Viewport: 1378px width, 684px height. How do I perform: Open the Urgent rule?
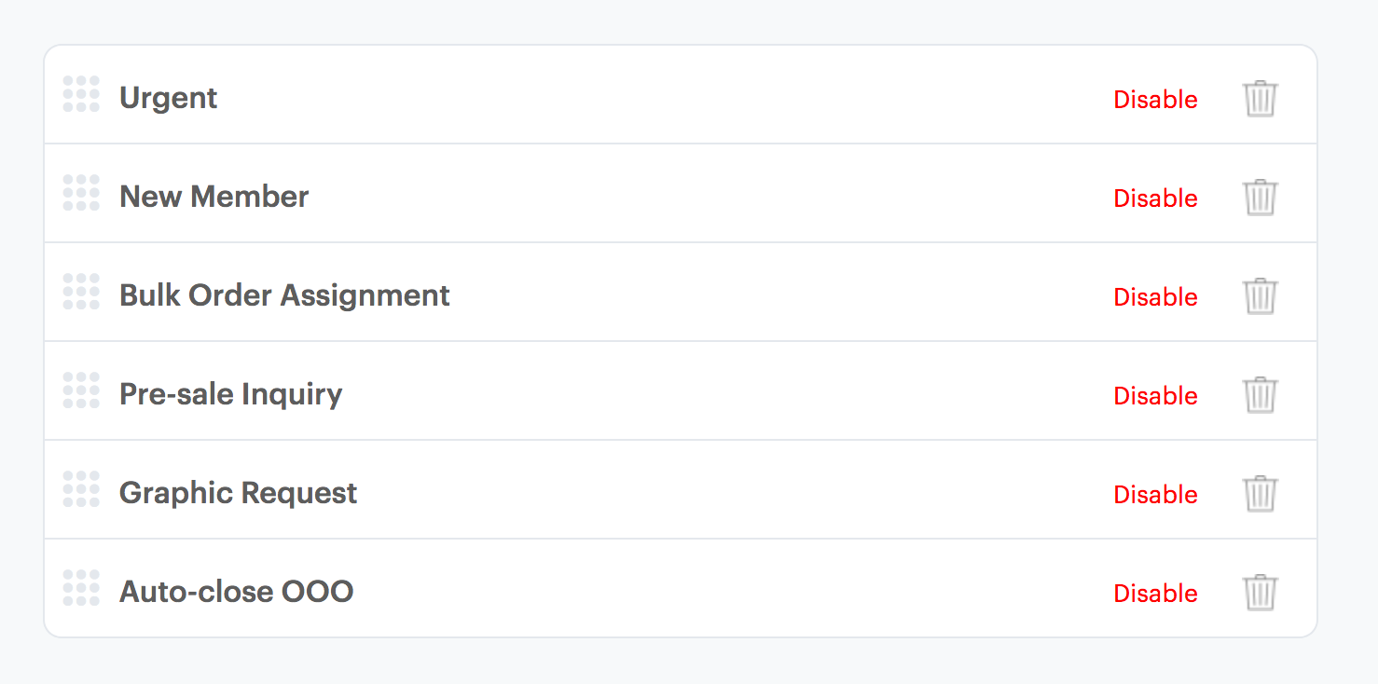168,98
